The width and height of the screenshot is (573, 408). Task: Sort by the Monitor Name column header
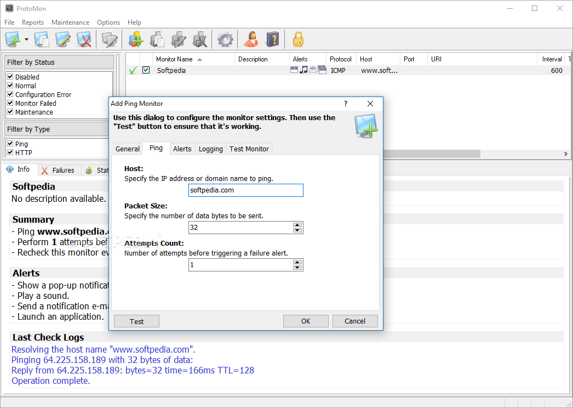pyautogui.click(x=193, y=59)
